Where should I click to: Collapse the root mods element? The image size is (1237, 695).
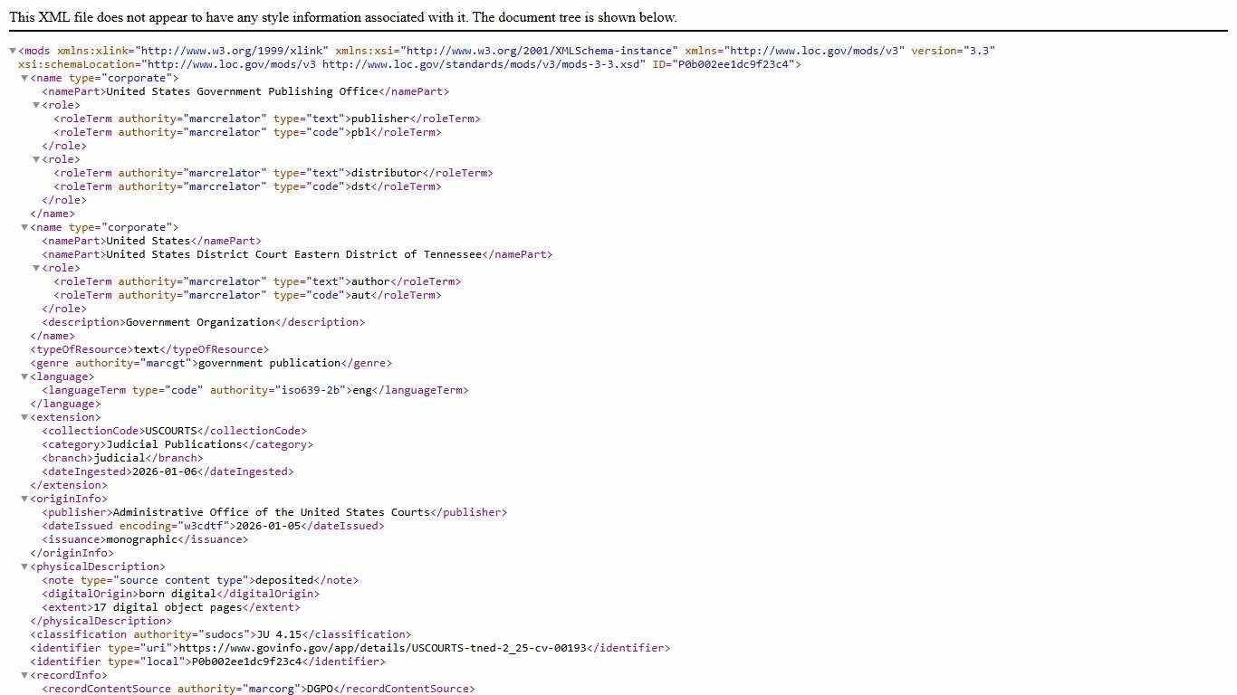(13, 51)
